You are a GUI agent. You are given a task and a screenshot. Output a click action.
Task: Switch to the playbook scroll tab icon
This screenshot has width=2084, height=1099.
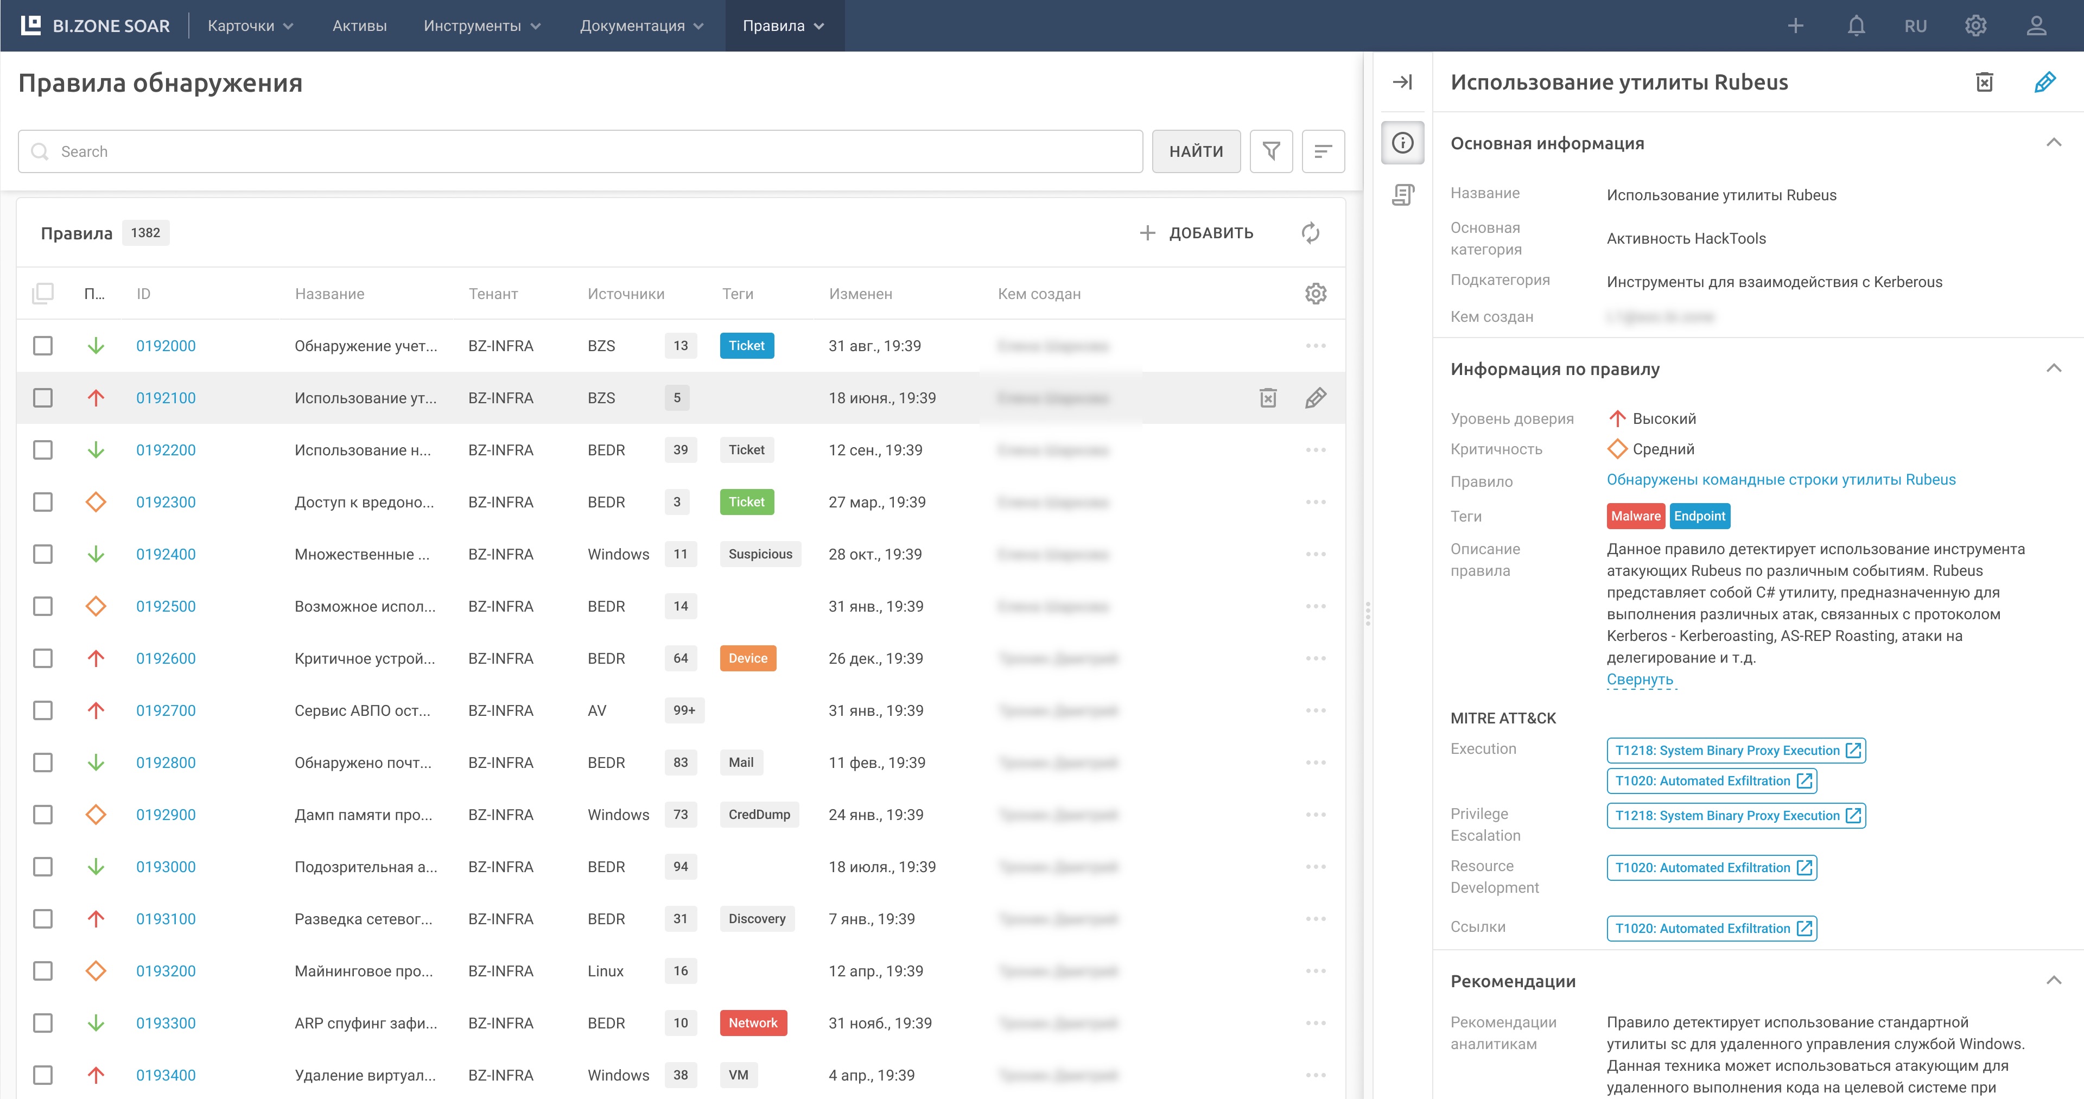(x=1402, y=195)
